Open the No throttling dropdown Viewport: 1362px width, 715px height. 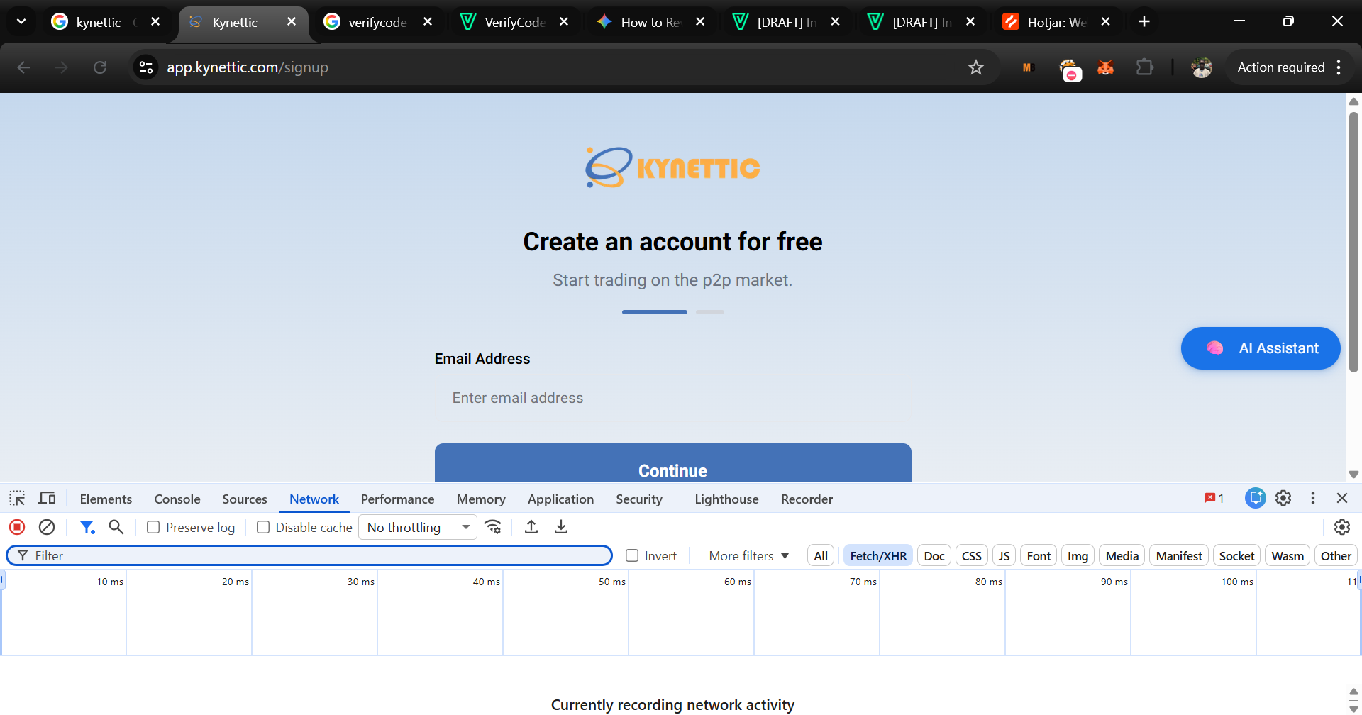(x=417, y=526)
